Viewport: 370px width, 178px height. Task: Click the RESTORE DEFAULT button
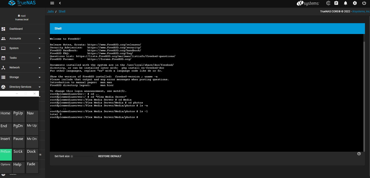[x=110, y=156]
